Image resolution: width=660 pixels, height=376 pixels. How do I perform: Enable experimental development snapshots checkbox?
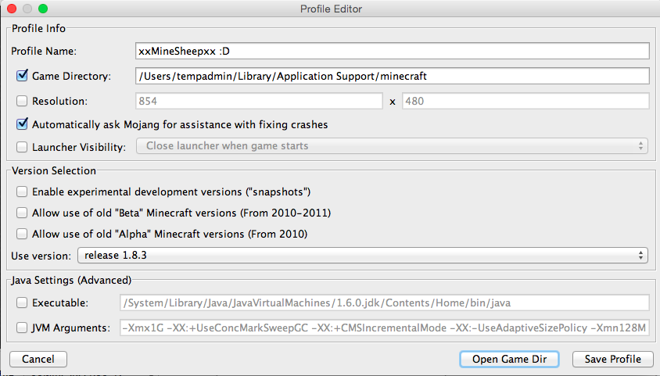pos(22,192)
